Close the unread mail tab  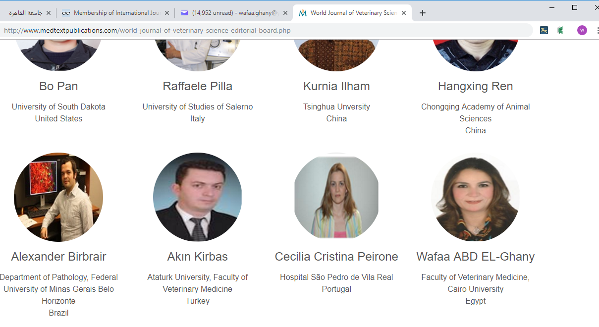285,13
